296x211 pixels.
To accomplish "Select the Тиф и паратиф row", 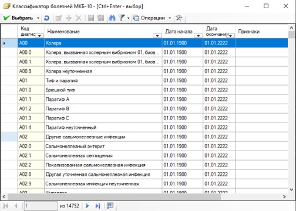I will tap(144, 80).
